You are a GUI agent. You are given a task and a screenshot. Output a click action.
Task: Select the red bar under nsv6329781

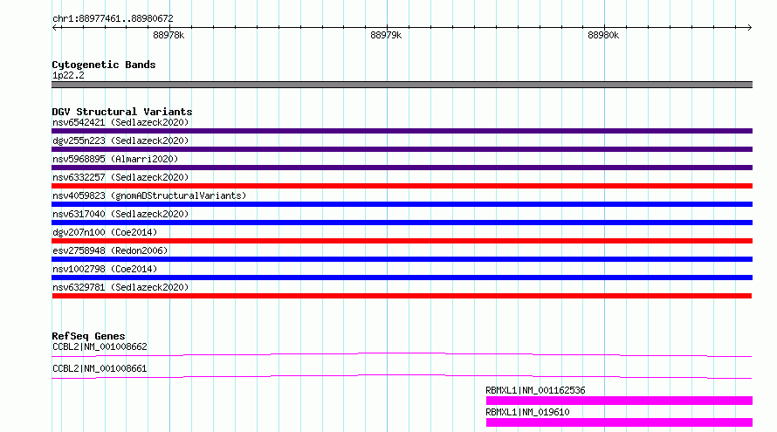pos(402,296)
